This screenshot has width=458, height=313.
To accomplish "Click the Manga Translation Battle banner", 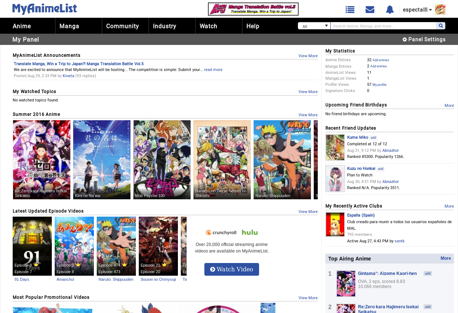I will coord(253,9).
